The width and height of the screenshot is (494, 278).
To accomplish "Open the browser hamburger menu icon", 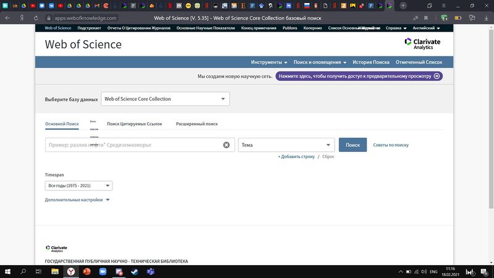I will (x=443, y=6).
